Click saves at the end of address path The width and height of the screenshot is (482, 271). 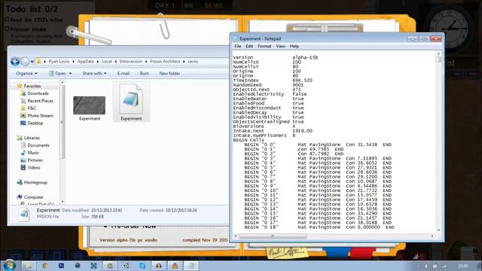[193, 62]
